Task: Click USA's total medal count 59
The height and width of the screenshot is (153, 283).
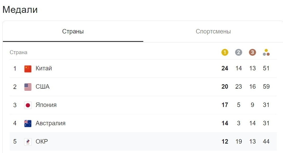Action: point(266,87)
